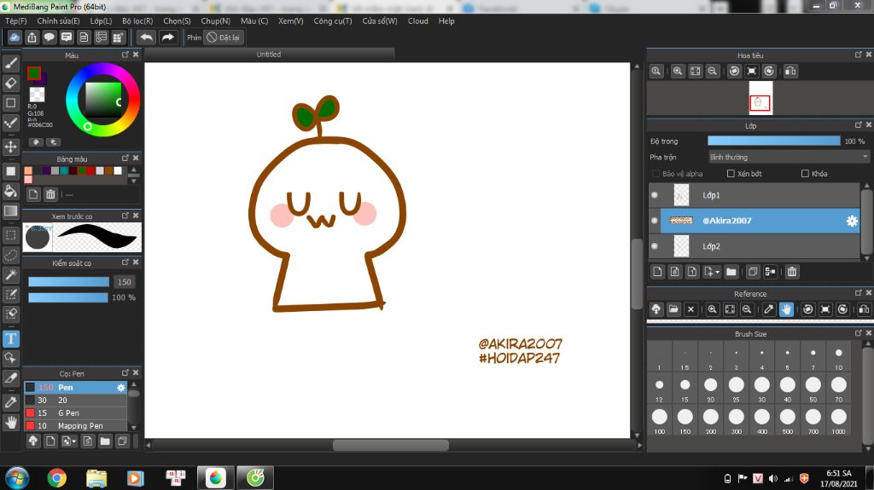This screenshot has width=874, height=490.
Task: Click the foreground color swatch
Action: pos(34,73)
